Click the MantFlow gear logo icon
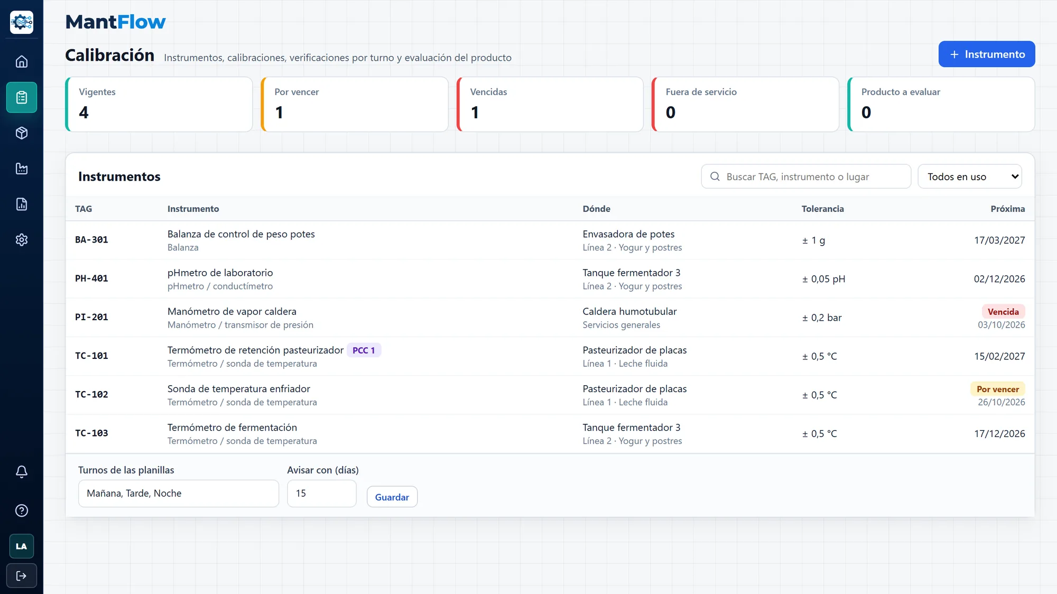 22,22
